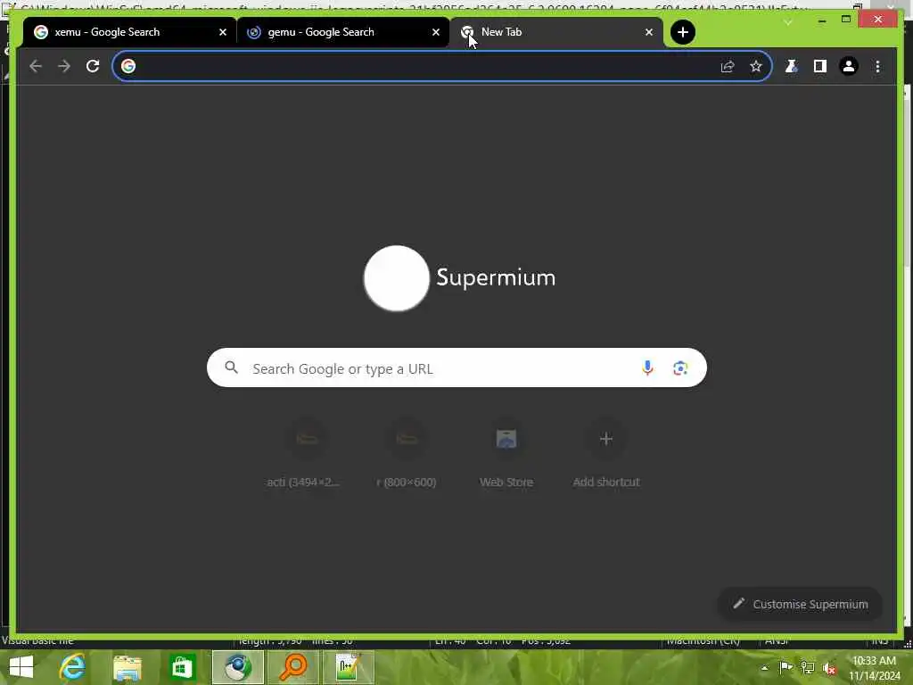913x685 pixels.
Task: Open the Action Center flag icon
Action: pyautogui.click(x=786, y=667)
